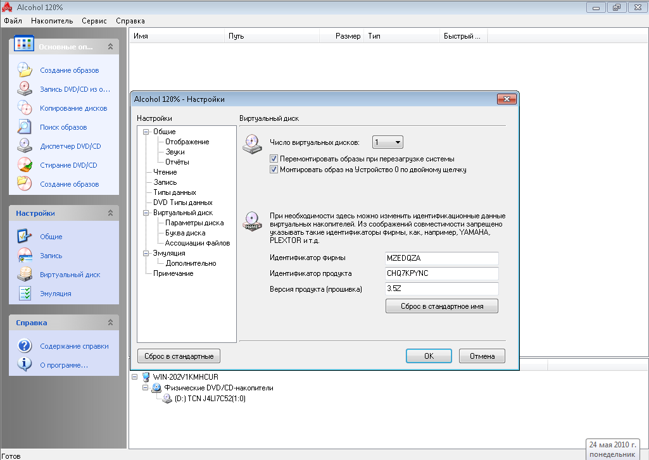Select Отчёты in settings tree
649x460 pixels.
pos(177,162)
